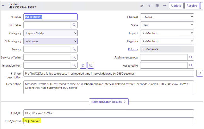Expand the Related Search Results section
This screenshot has height=129, width=204.
109,102
